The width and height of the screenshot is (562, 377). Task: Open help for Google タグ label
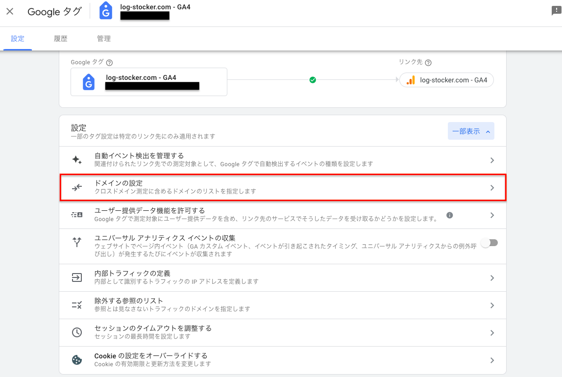[110, 63]
